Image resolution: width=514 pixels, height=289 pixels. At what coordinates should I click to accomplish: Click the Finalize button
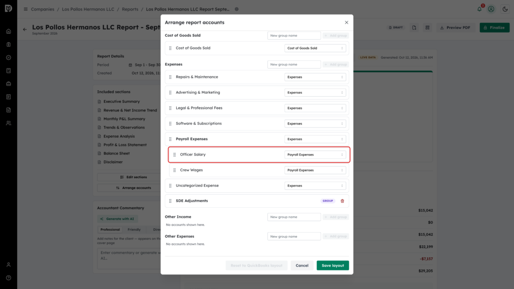494,28
